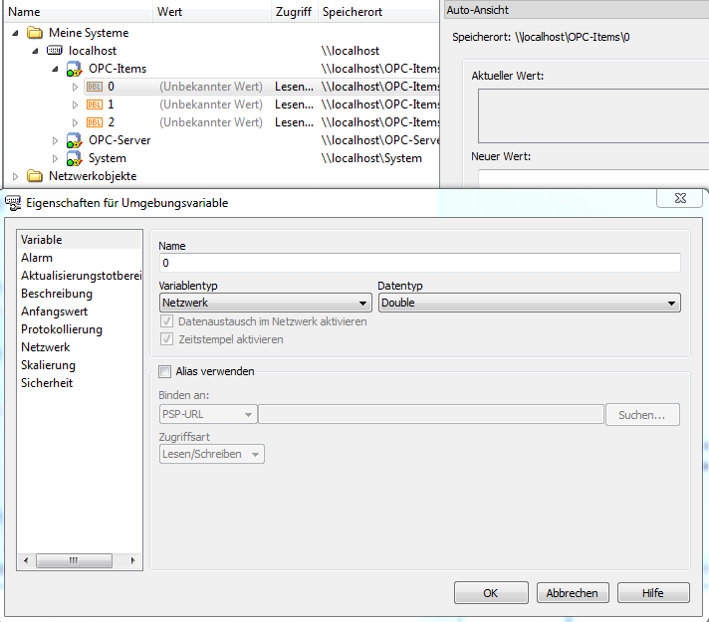
Task: Click the localhost computer icon
Action: [x=54, y=50]
